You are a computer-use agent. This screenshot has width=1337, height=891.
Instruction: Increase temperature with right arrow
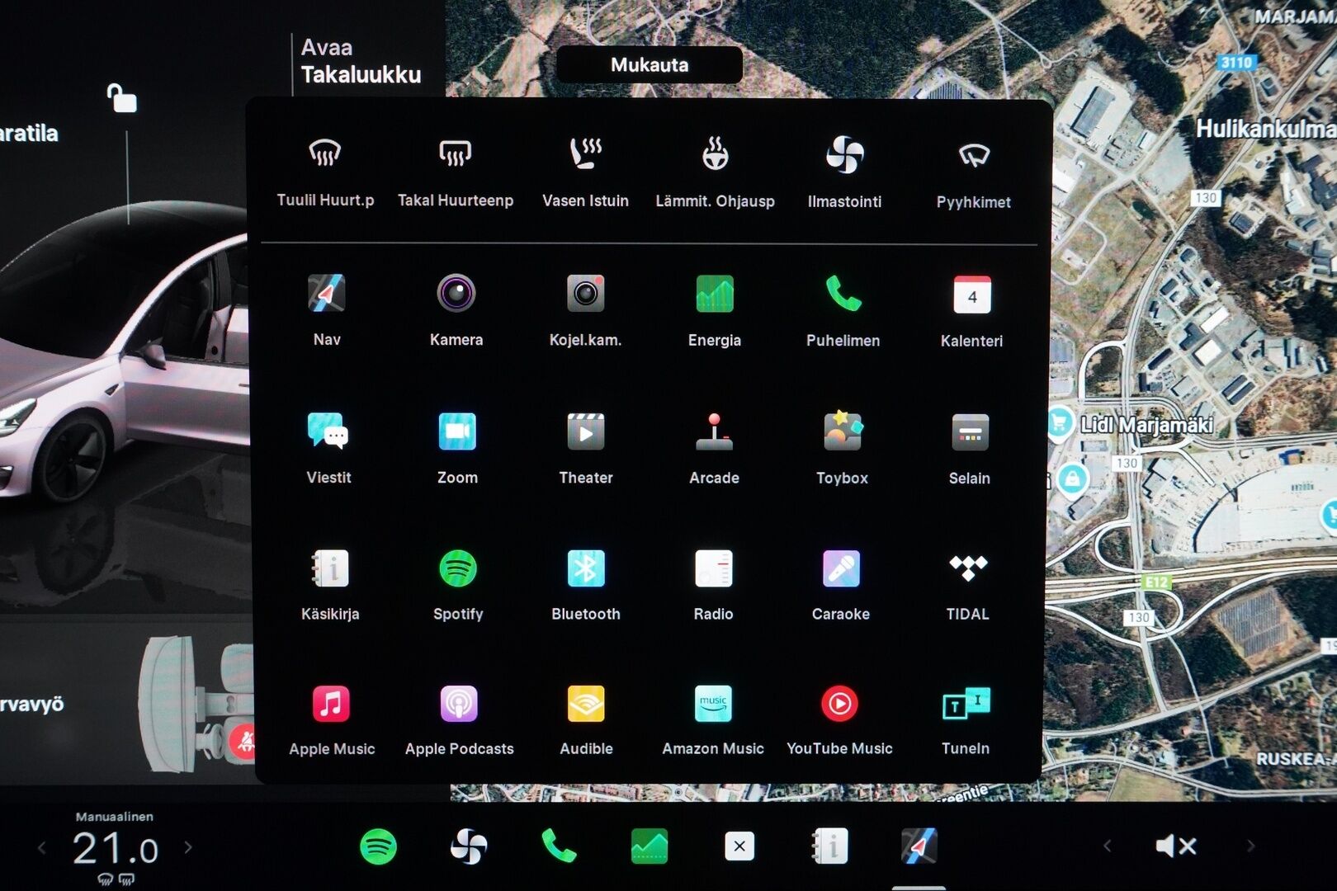(188, 847)
